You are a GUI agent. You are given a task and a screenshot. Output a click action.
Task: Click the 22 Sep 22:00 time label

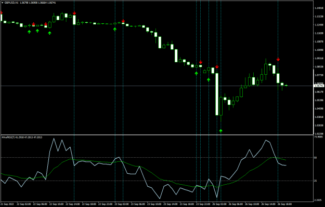tap(106, 204)
